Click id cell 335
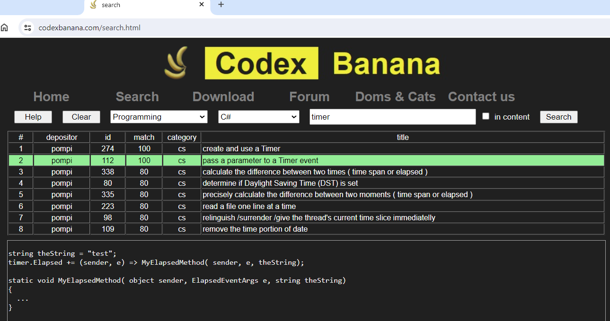 (x=108, y=195)
